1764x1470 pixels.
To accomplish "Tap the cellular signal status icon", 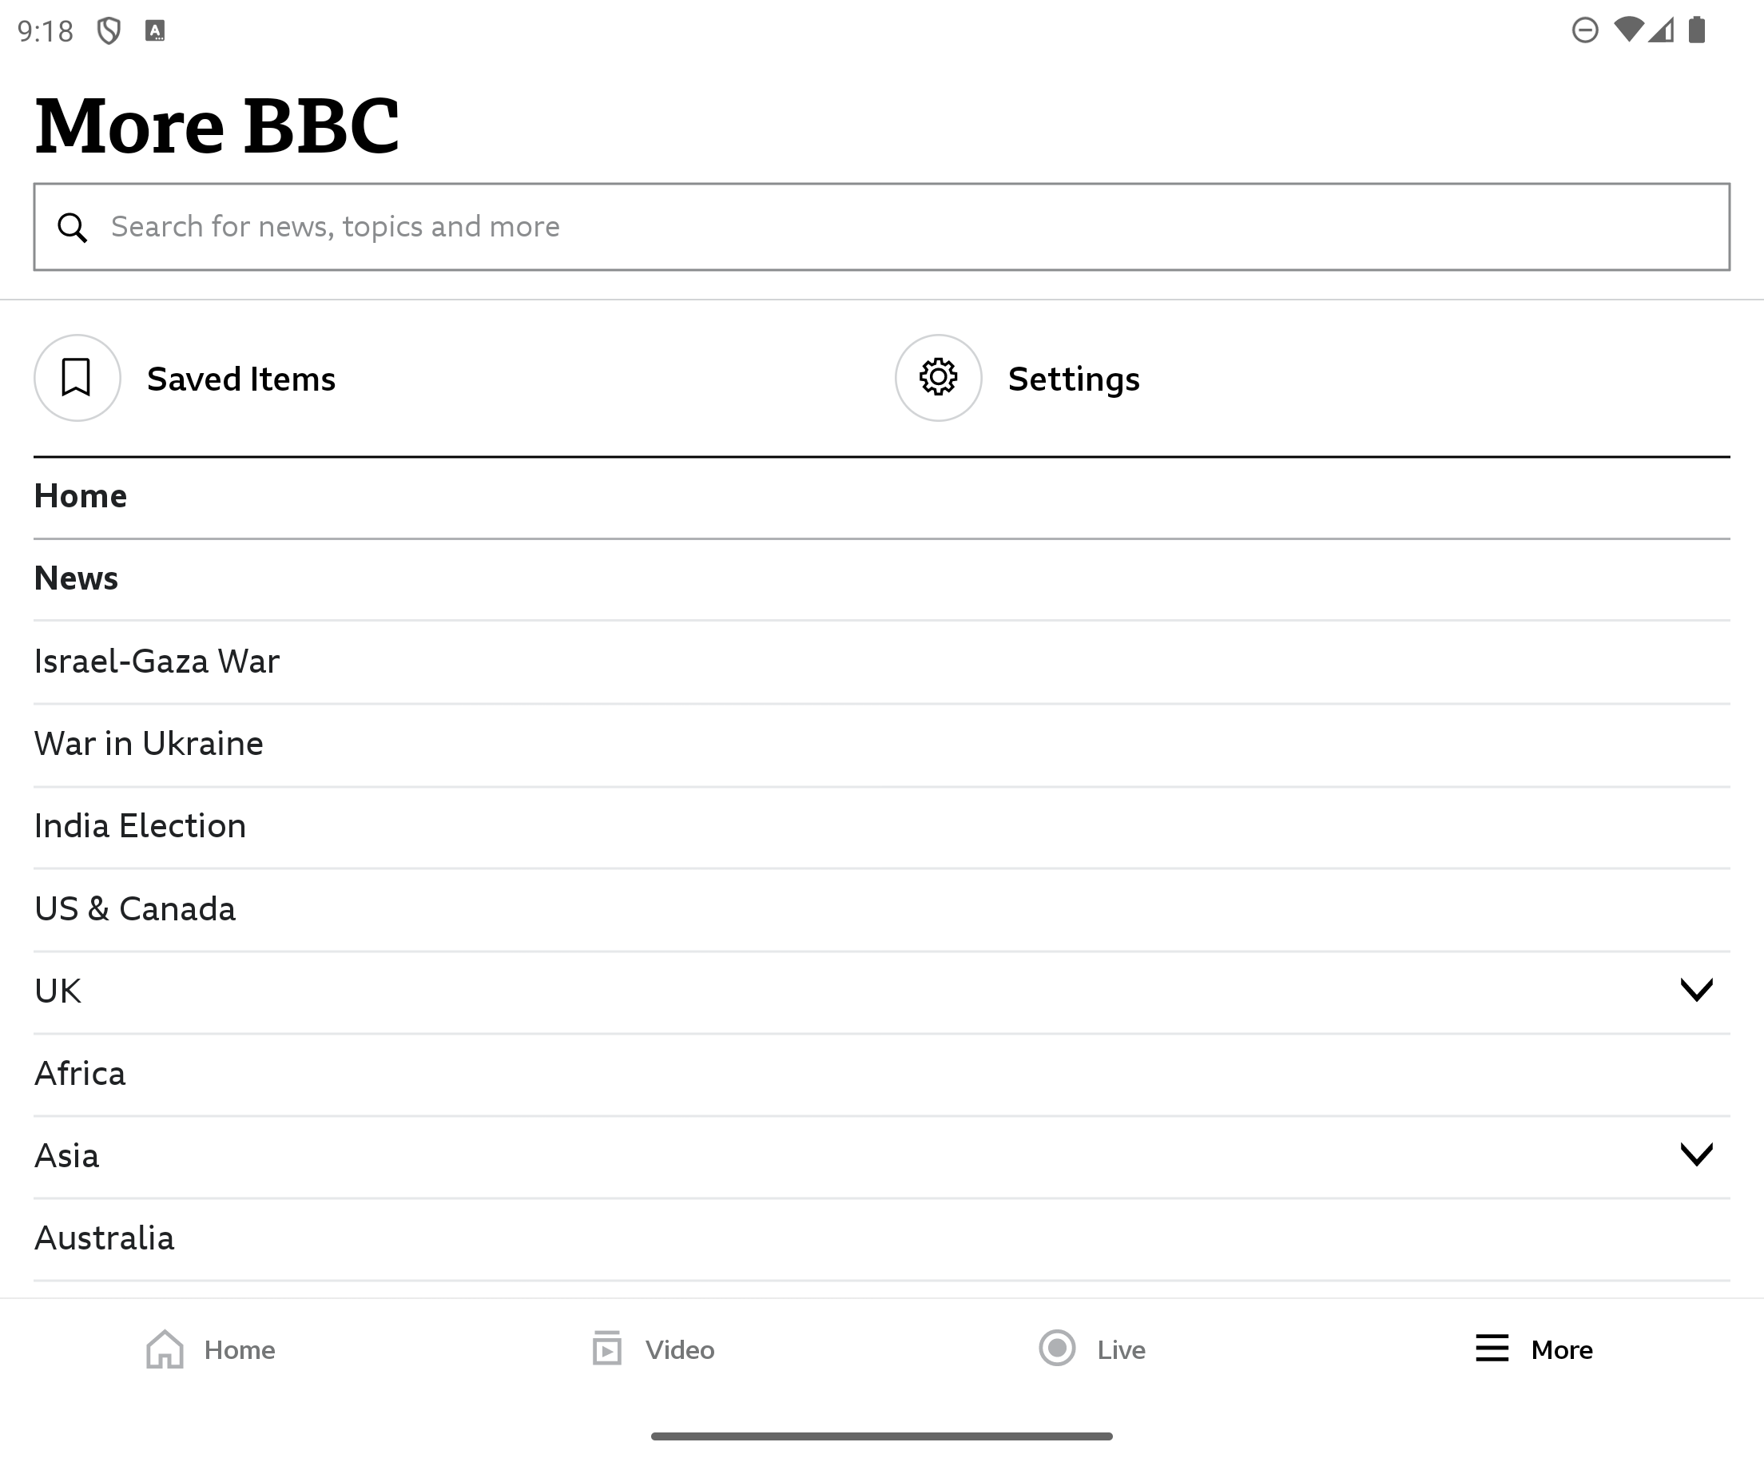I will (1661, 30).
